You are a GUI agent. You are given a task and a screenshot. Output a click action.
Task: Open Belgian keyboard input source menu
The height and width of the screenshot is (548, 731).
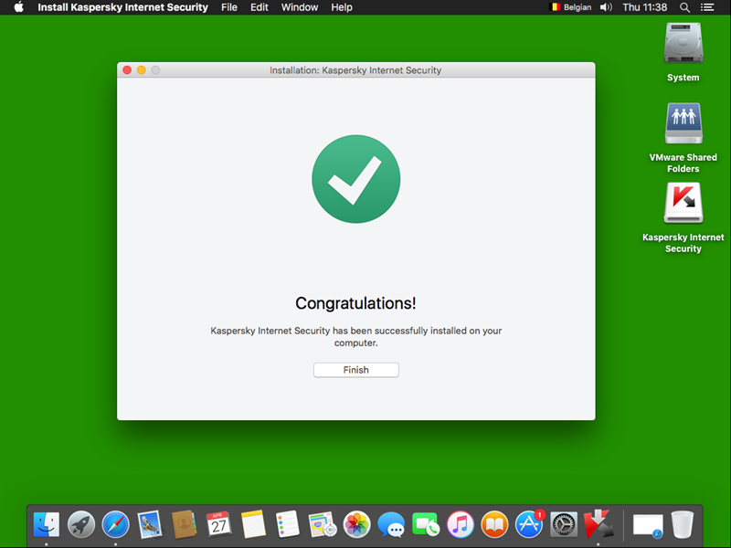coord(570,7)
